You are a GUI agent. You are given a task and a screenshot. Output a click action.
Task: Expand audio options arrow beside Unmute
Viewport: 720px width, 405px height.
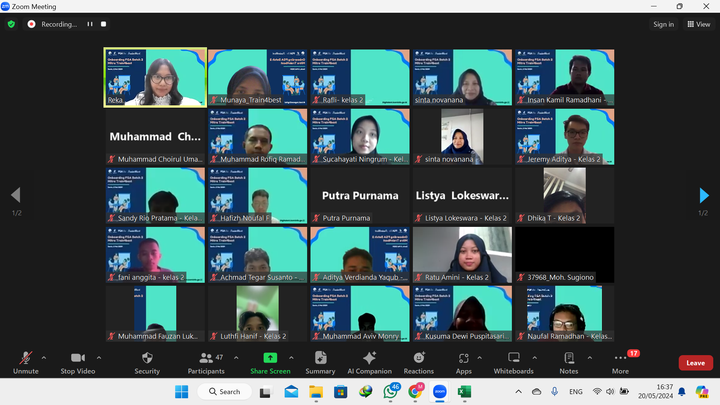point(44,358)
